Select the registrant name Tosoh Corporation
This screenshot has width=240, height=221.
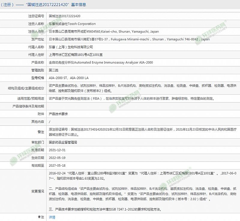72,24
